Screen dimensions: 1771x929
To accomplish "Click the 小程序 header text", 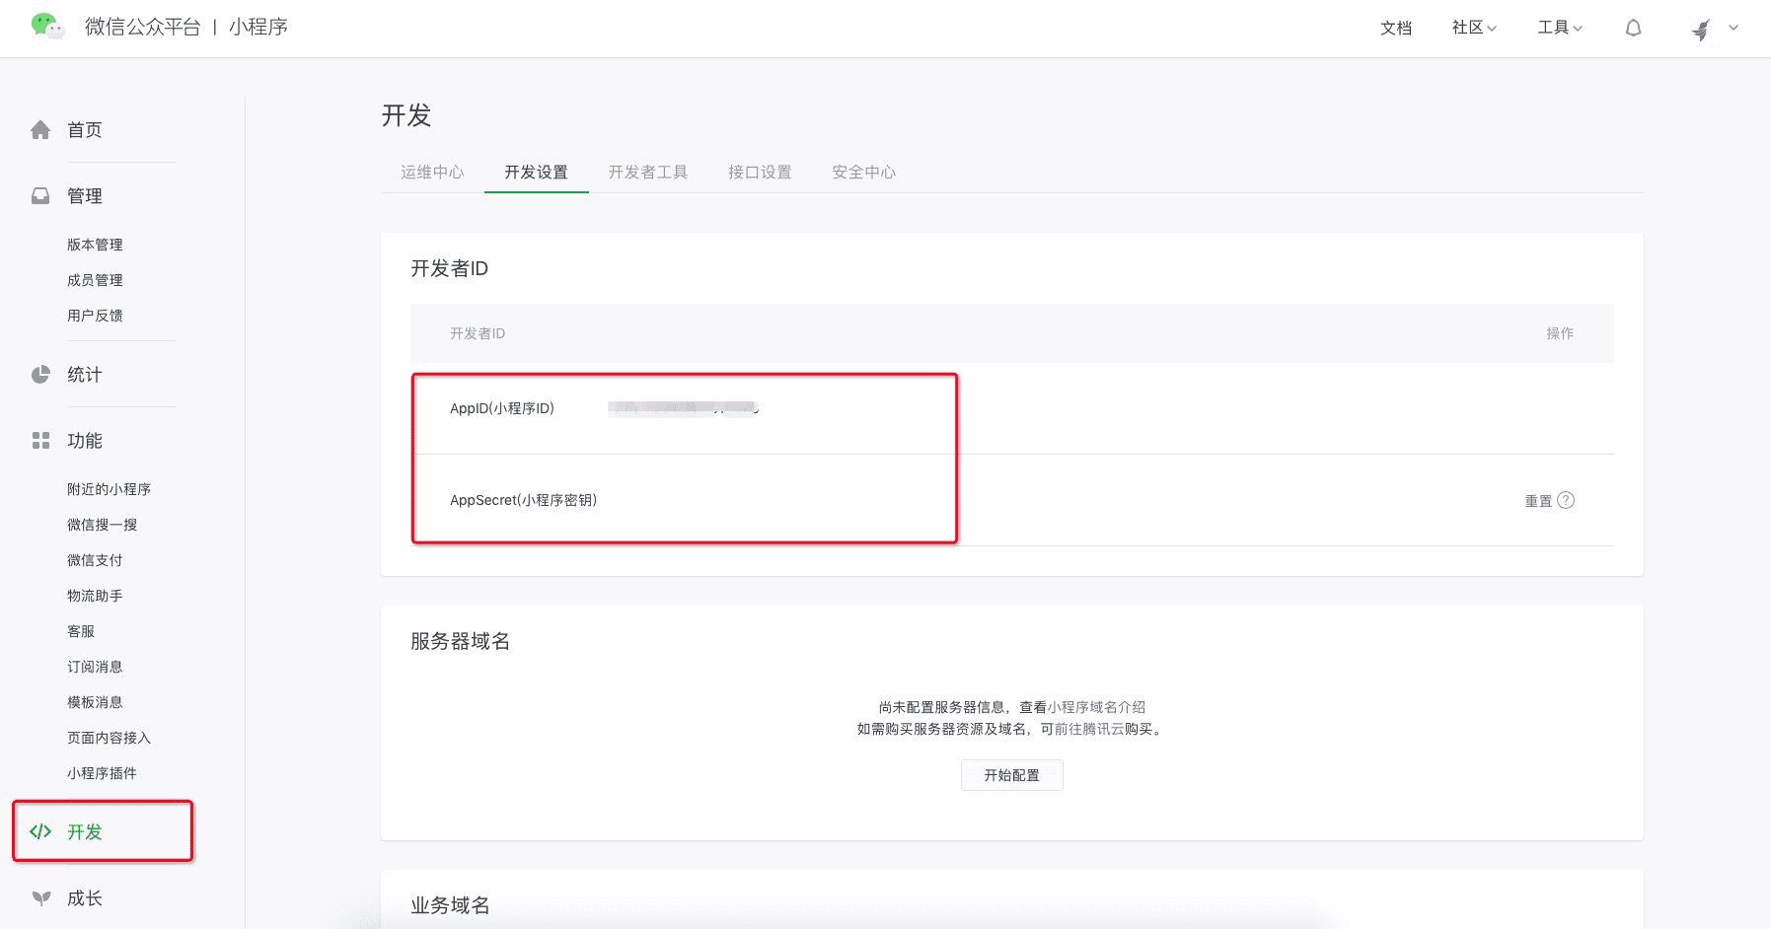I will (x=258, y=27).
